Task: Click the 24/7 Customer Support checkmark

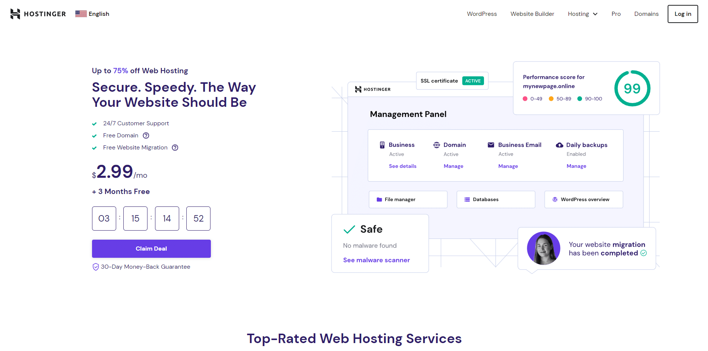Action: point(94,124)
